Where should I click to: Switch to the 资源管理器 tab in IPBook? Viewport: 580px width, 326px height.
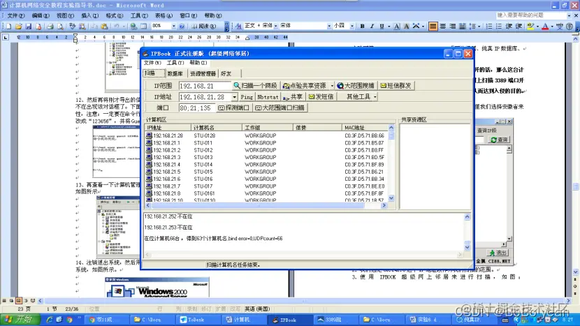pyautogui.click(x=203, y=73)
